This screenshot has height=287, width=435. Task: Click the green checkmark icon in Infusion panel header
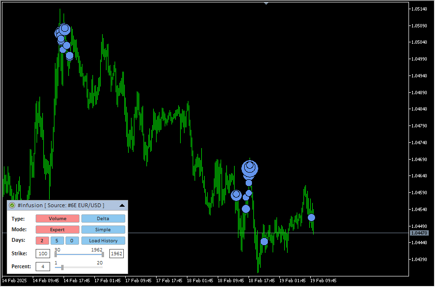pyautogui.click(x=12, y=205)
